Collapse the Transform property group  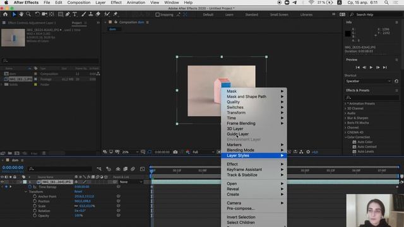tap(26, 192)
